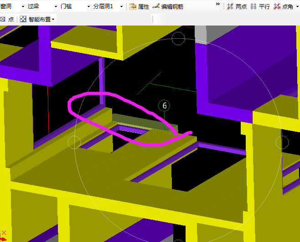Click the 平行 parallel axis icon
Screen dimensions: 300x242
253,7
